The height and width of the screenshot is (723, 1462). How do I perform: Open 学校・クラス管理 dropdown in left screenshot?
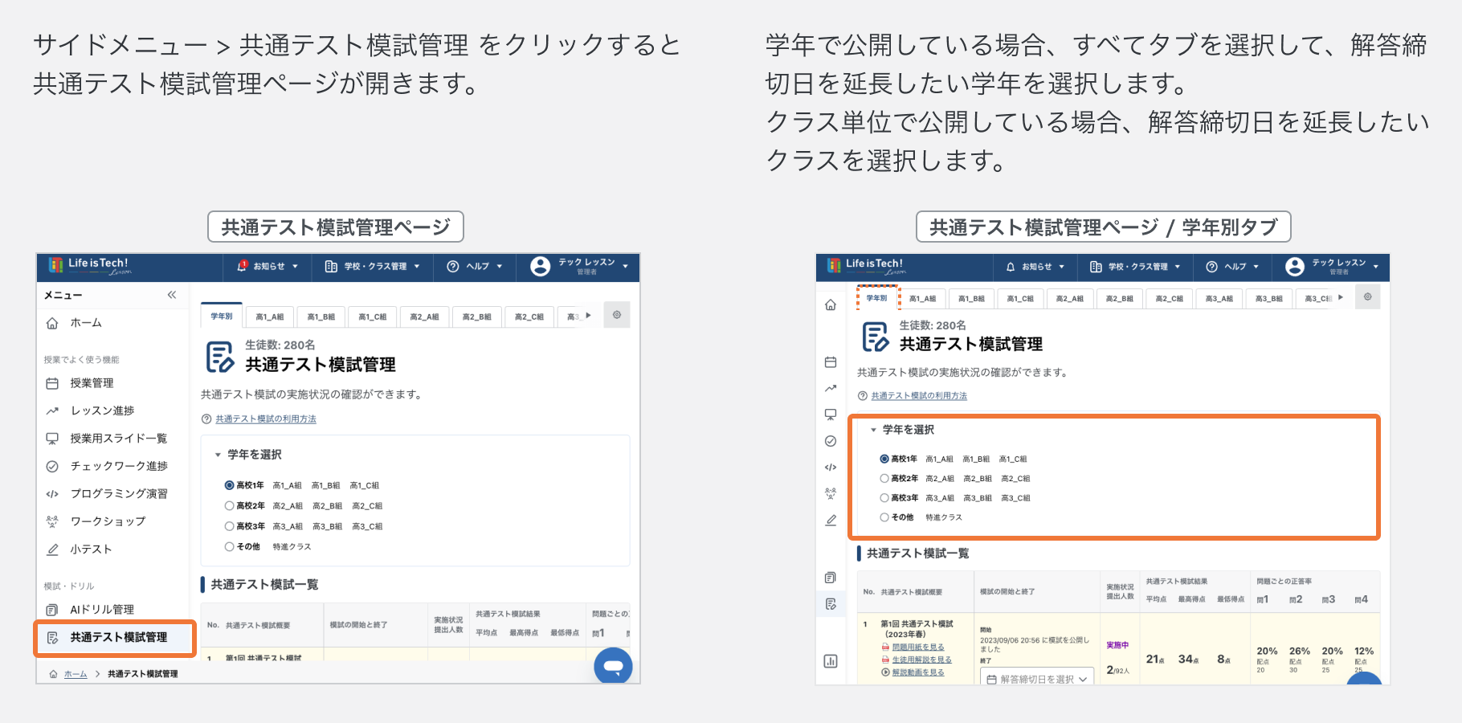tap(372, 266)
